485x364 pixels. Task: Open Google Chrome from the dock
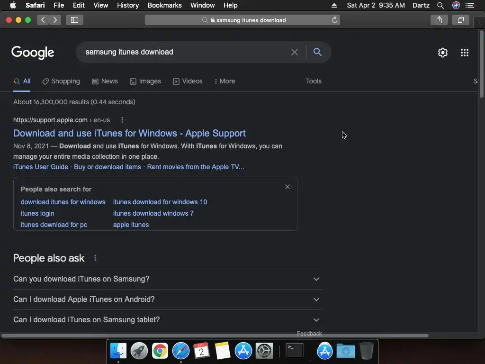[160, 351]
